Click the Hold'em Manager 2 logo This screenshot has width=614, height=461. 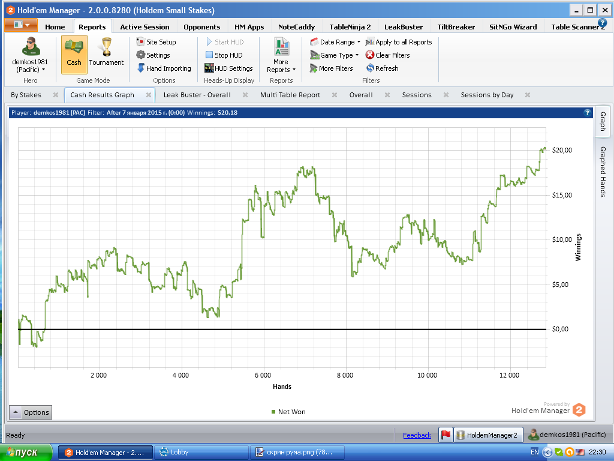pos(579,410)
